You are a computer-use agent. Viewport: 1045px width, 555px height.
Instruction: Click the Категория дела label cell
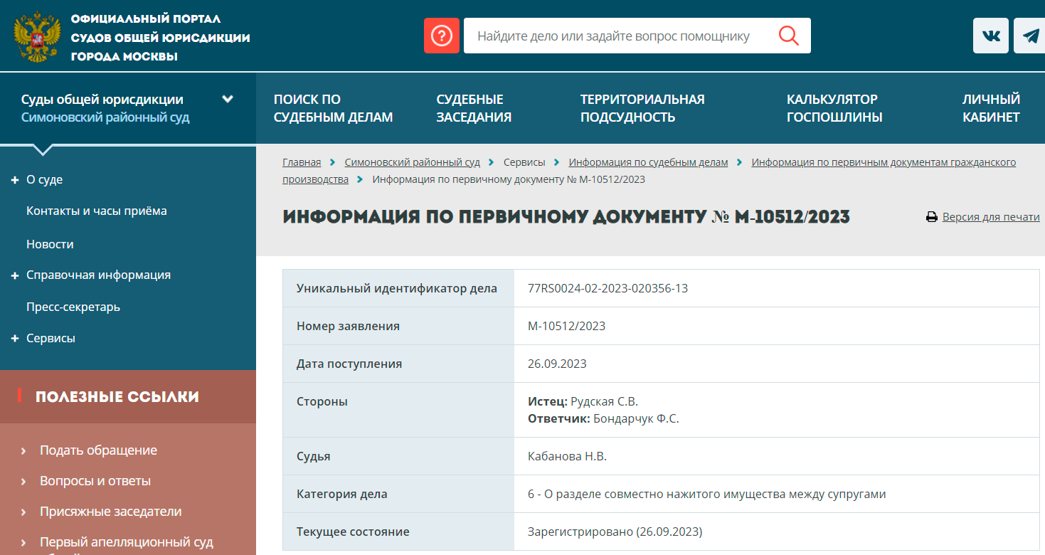point(398,494)
